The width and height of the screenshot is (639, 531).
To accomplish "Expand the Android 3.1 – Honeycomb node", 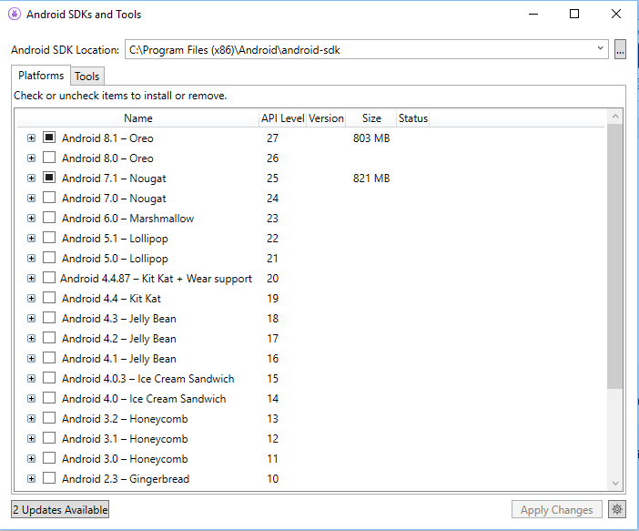I will pyautogui.click(x=31, y=438).
